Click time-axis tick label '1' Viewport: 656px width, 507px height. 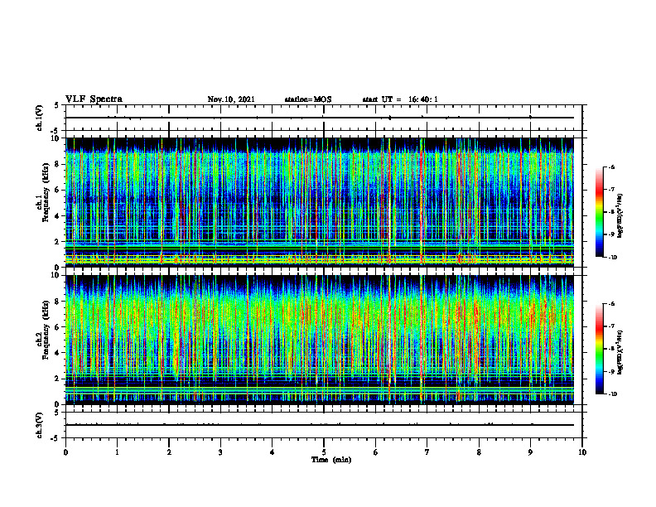click(x=117, y=452)
